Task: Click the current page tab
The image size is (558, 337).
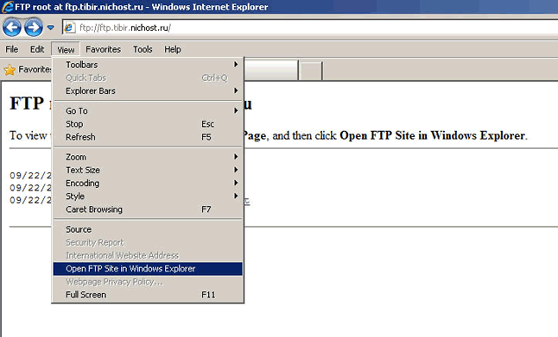Action: pyautogui.click(x=271, y=70)
